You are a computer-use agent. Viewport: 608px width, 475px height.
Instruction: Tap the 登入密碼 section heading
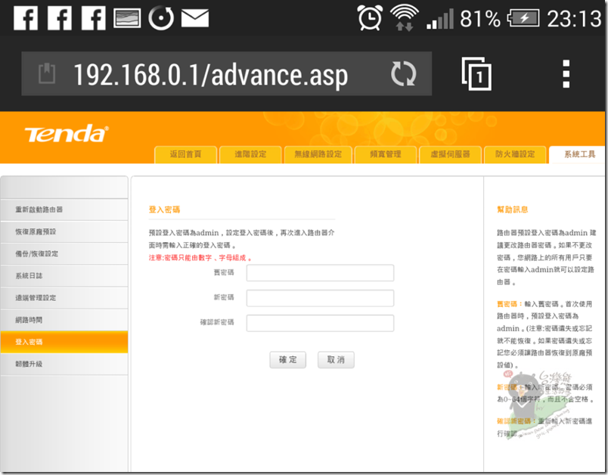click(164, 210)
